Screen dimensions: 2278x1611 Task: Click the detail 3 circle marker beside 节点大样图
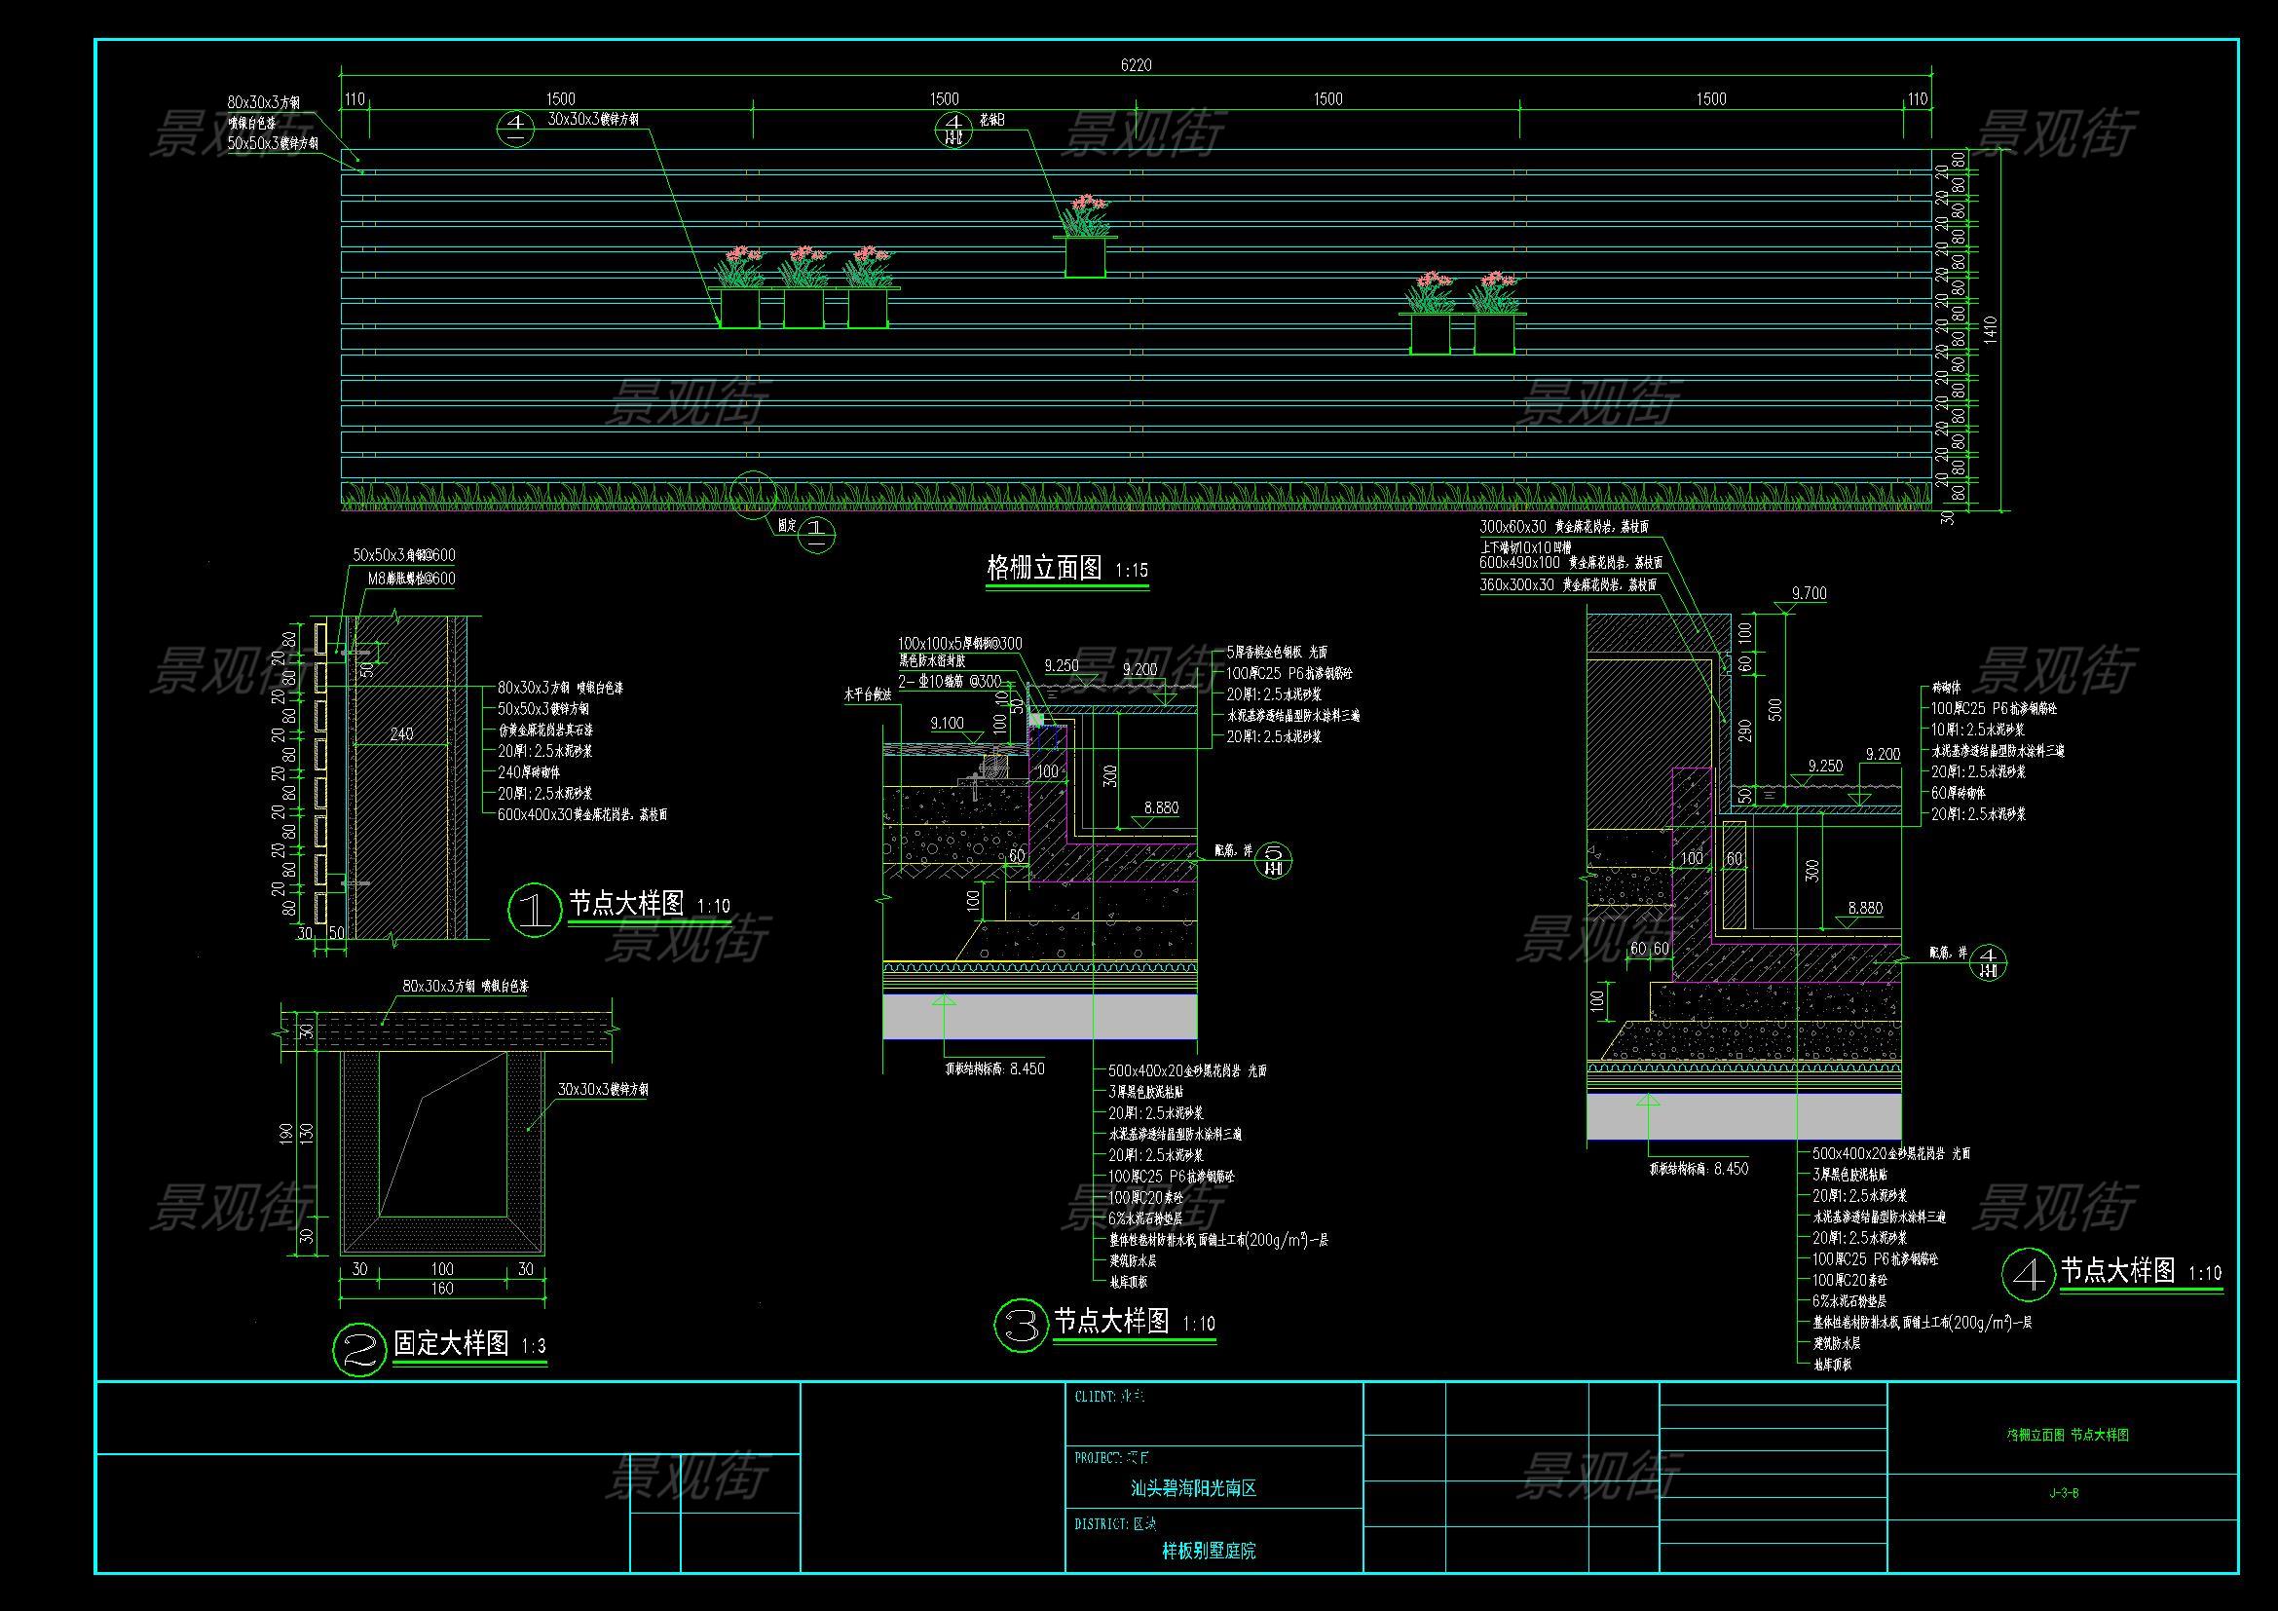[x=1020, y=1326]
